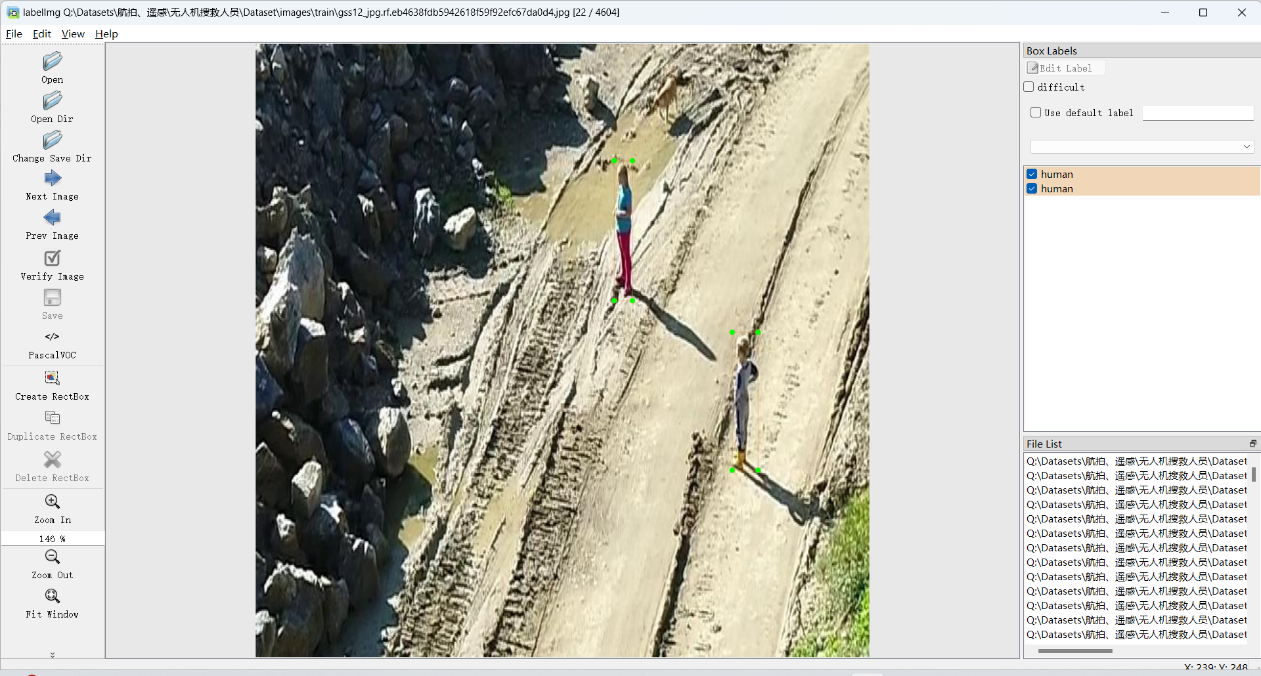
Task: Go back with Prev Image
Action: point(53,218)
